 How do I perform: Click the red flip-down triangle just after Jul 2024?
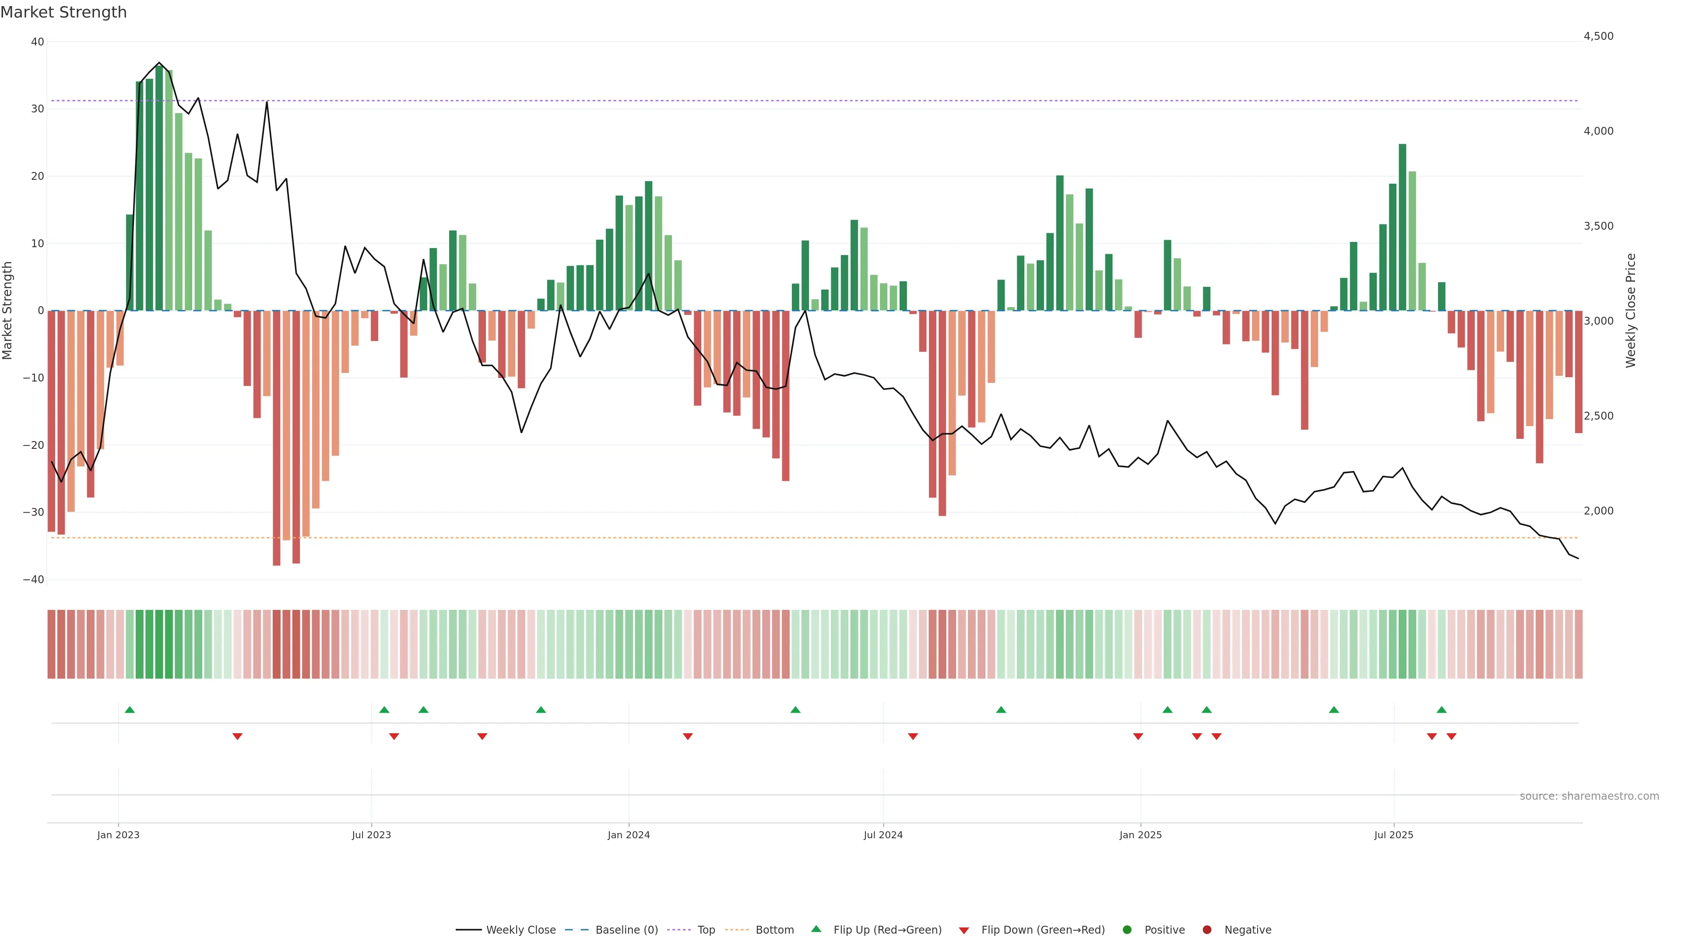pyautogui.click(x=913, y=736)
